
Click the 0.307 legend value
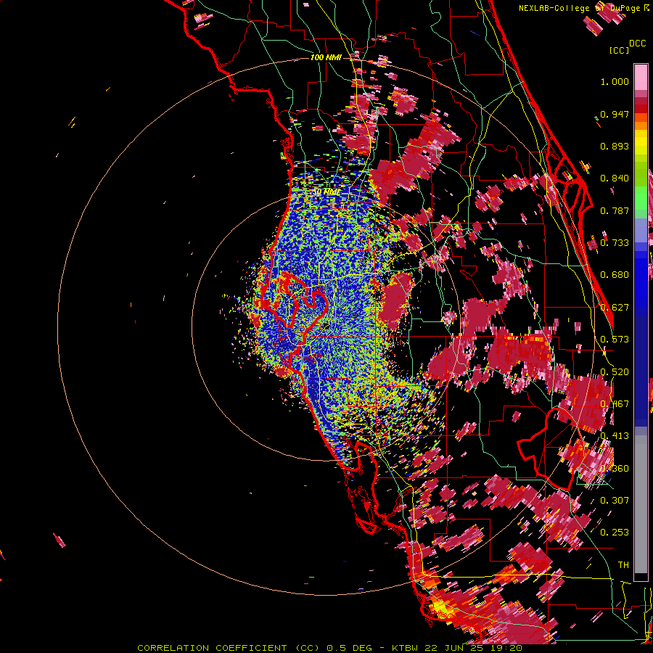pyautogui.click(x=615, y=500)
